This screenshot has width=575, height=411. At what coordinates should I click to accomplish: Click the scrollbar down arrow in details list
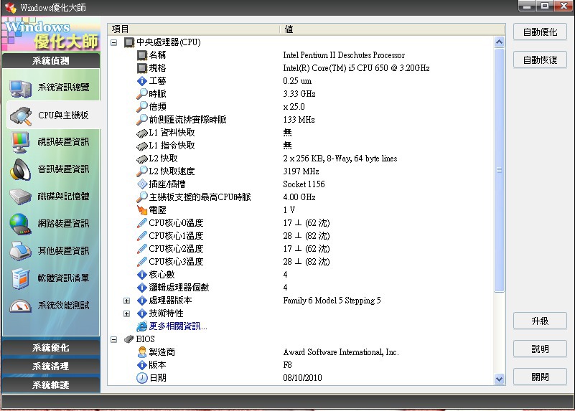click(x=500, y=379)
